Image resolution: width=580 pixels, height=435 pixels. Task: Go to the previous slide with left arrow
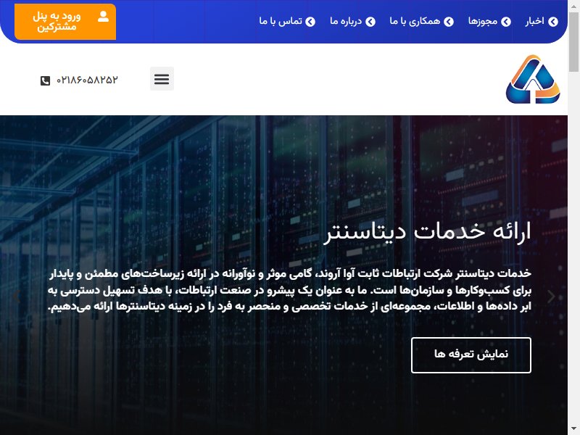(16, 297)
